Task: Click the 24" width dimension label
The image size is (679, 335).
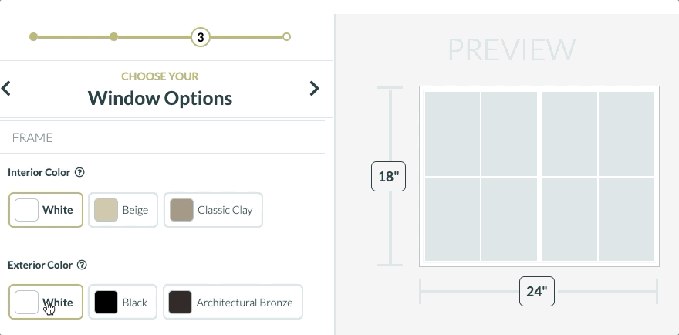Action: tap(536, 291)
